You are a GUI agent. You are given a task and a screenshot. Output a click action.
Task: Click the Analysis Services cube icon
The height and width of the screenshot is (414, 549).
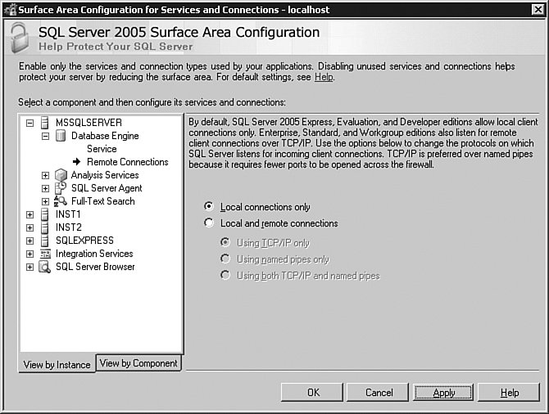coord(61,175)
